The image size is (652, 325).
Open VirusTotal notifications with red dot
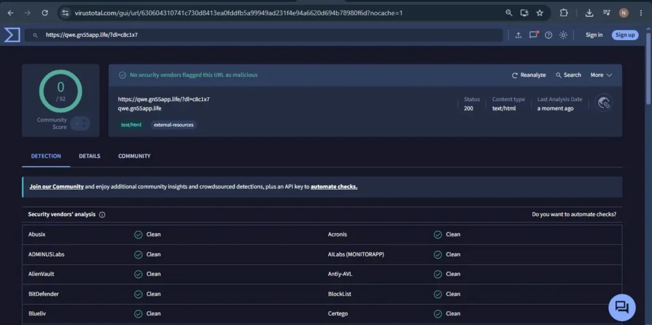point(534,35)
